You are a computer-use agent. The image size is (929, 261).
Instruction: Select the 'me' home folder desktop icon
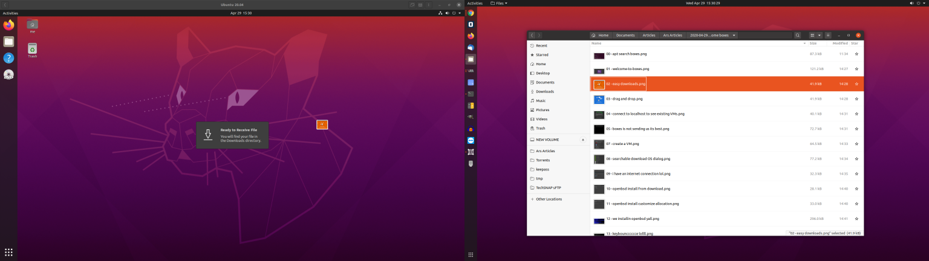click(x=33, y=26)
